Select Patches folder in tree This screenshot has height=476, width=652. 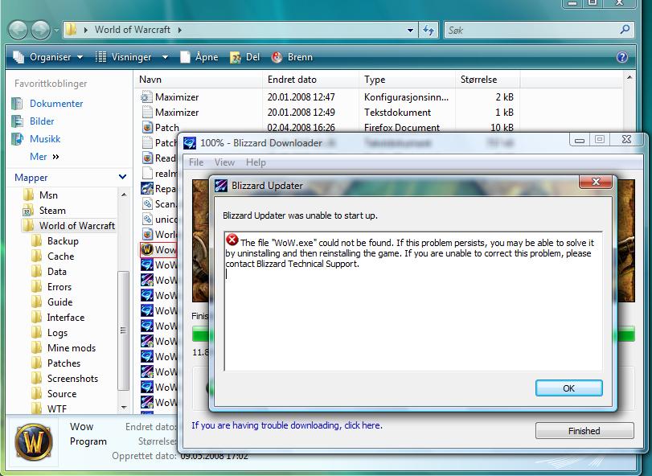pyautogui.click(x=64, y=363)
